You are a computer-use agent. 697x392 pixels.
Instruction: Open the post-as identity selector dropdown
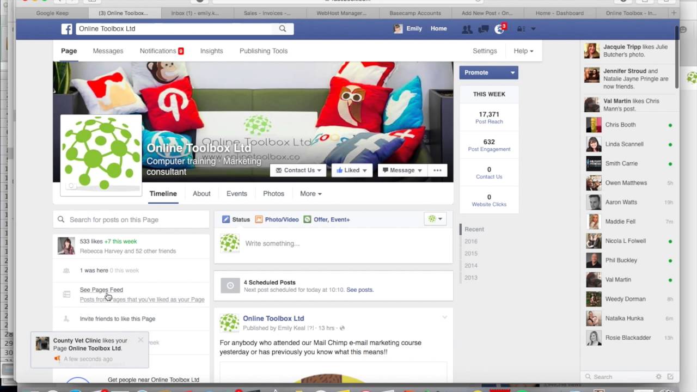click(x=435, y=219)
